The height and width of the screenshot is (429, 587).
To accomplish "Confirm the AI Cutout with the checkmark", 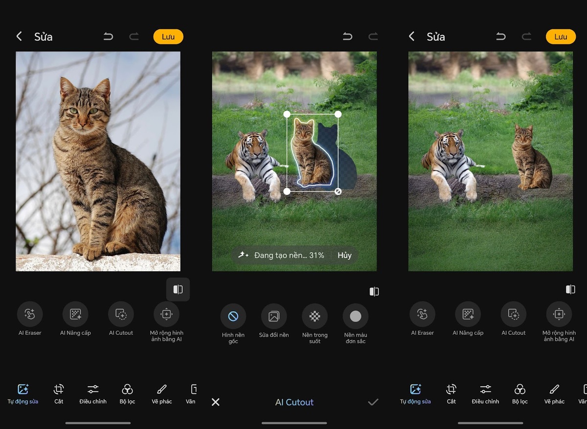I will (x=373, y=402).
